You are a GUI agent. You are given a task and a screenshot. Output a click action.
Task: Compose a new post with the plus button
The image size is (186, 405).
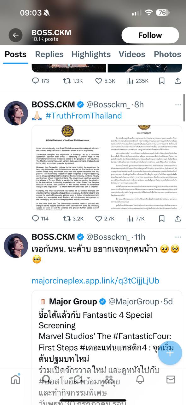click(170, 353)
